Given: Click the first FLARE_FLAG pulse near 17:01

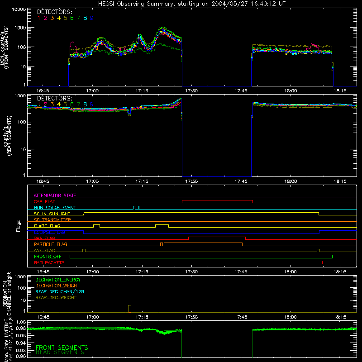Looking at the screenshot, I should coord(96,225).
